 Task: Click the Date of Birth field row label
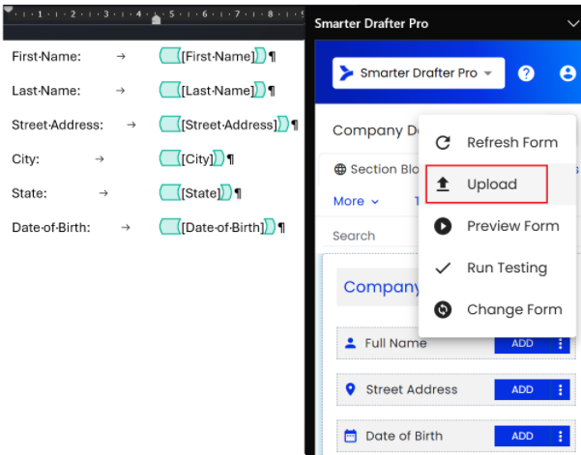[x=404, y=436]
